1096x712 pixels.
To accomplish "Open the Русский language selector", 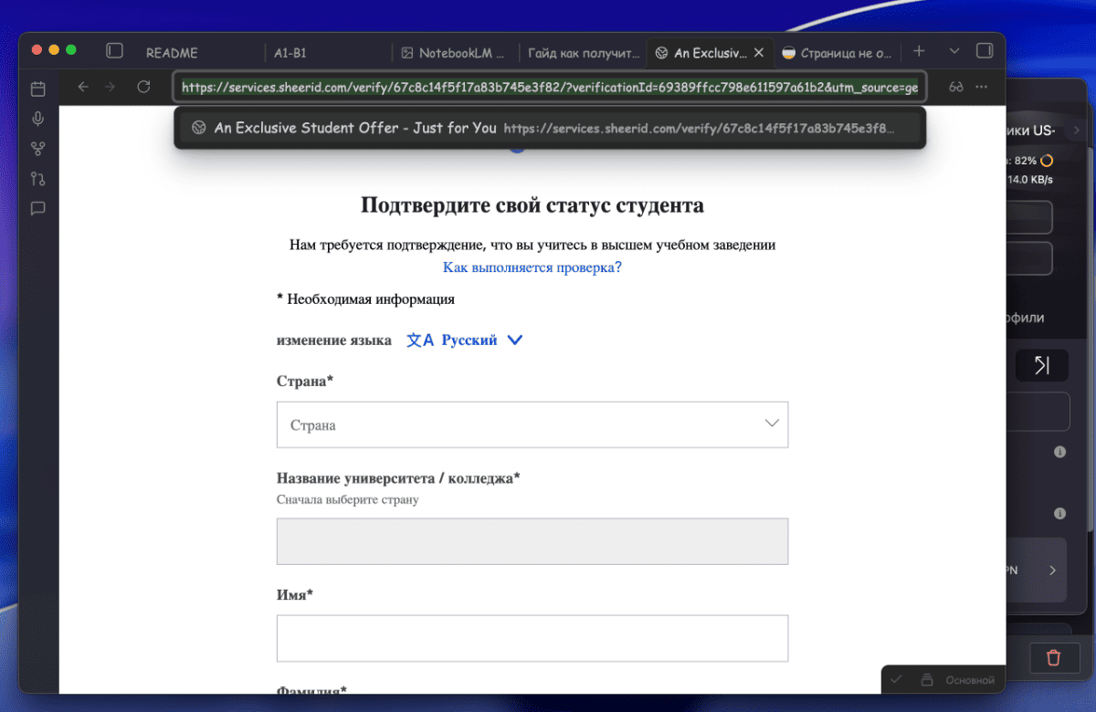I will click(468, 340).
